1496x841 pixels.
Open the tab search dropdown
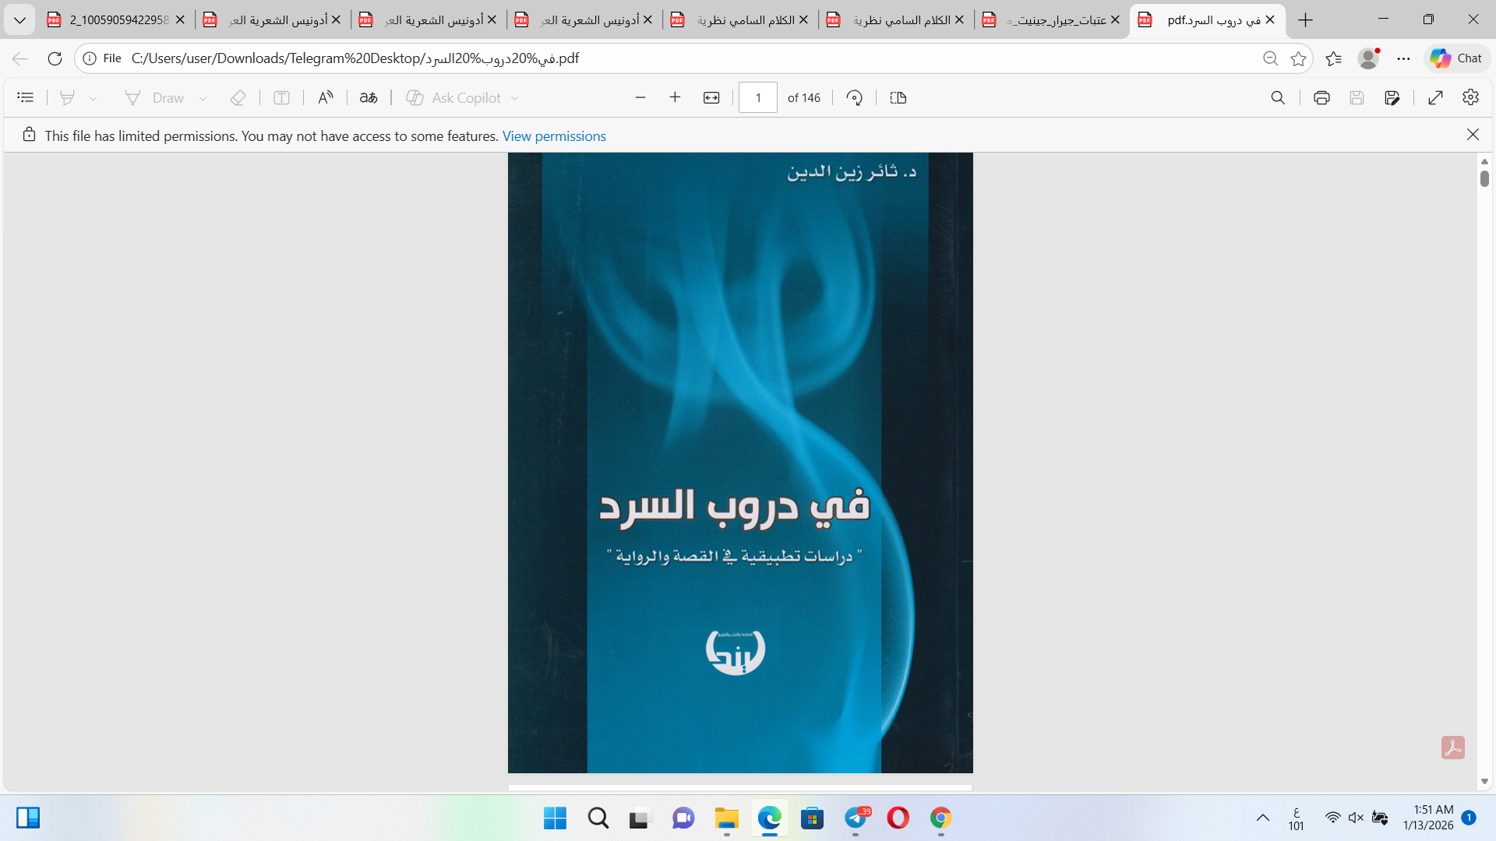pos(19,19)
